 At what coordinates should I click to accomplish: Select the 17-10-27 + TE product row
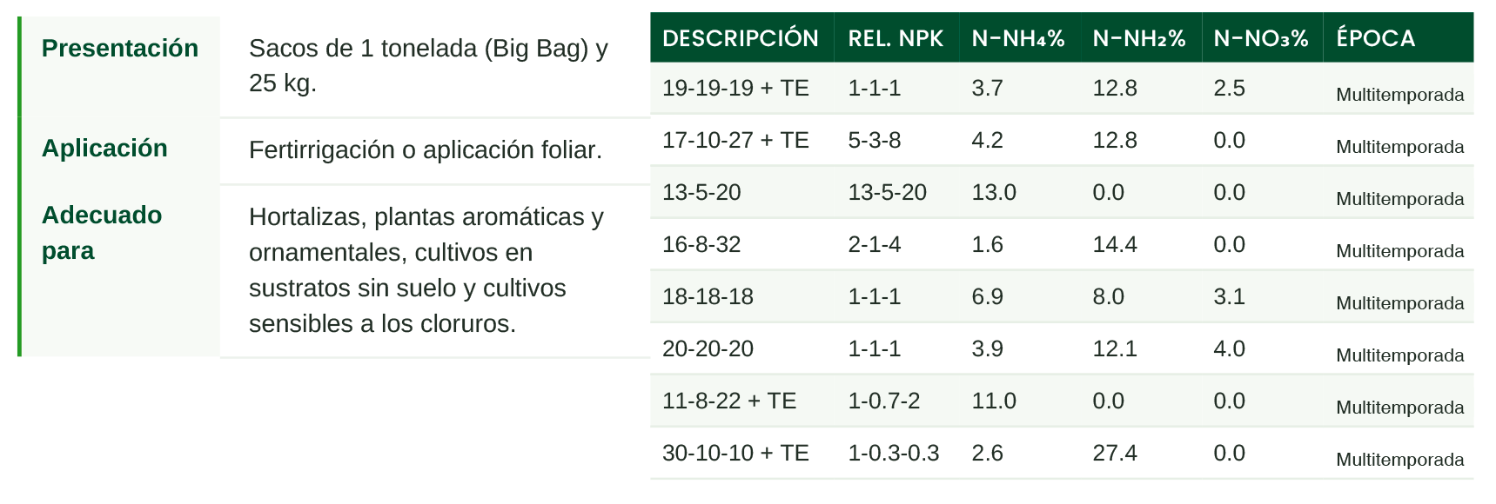[1062, 140]
